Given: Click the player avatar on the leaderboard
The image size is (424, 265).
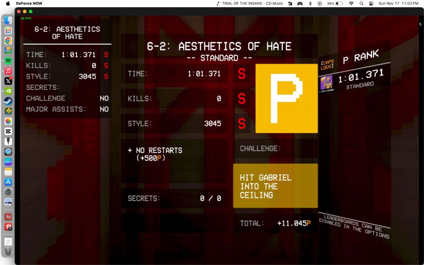Looking at the screenshot, I should 326,83.
